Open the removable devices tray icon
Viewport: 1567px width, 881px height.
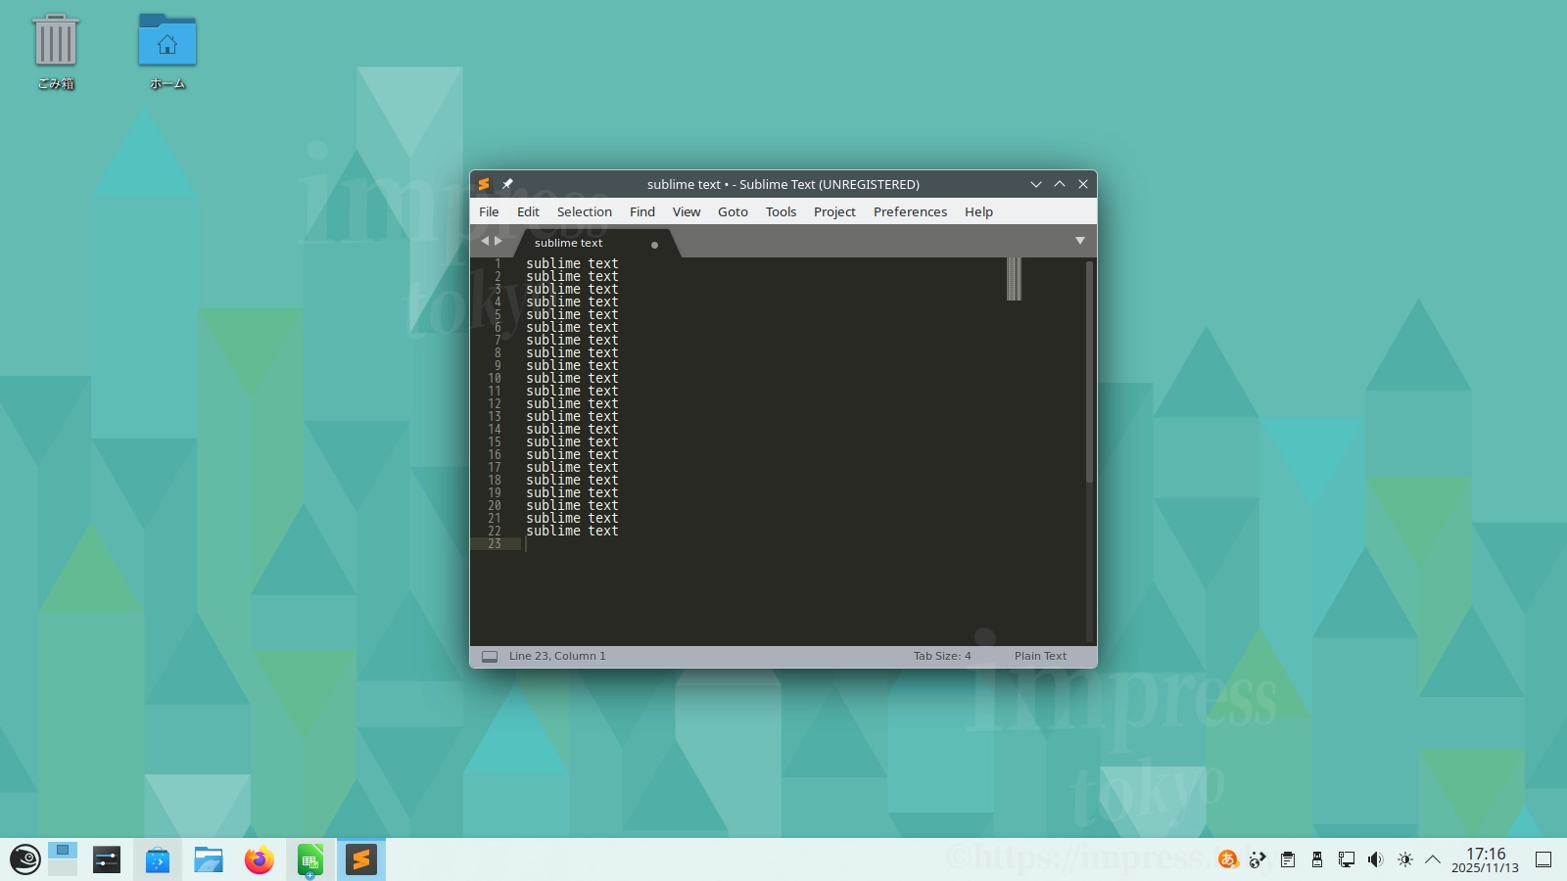1317,859
